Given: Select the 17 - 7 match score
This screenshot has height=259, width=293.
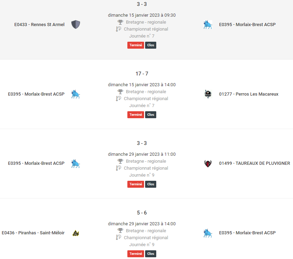Looking at the screenshot, I should [x=142, y=74].
